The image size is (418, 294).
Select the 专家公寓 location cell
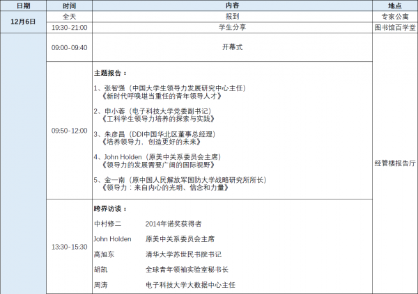tap(394, 15)
